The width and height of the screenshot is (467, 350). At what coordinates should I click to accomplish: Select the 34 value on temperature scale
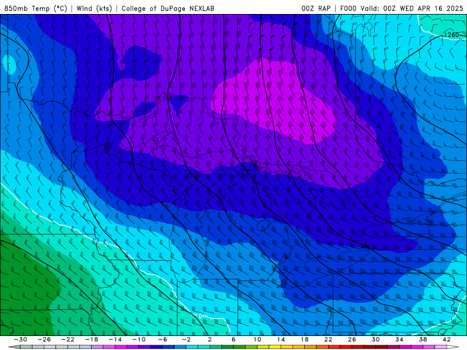pyautogui.click(x=399, y=339)
